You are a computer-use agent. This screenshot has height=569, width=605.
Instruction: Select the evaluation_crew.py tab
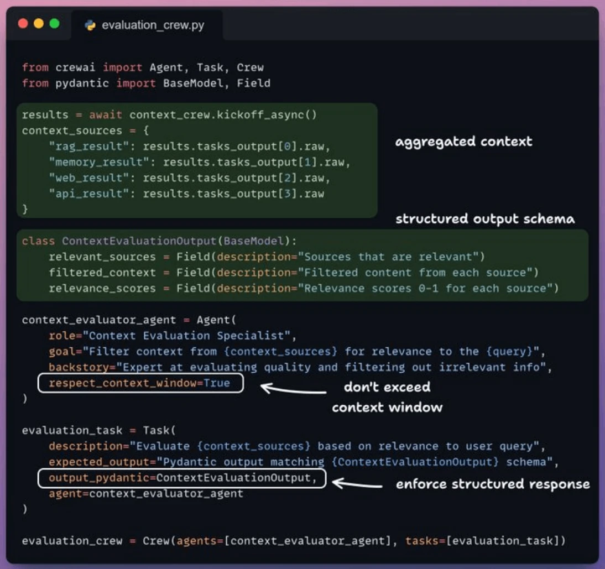147,25
